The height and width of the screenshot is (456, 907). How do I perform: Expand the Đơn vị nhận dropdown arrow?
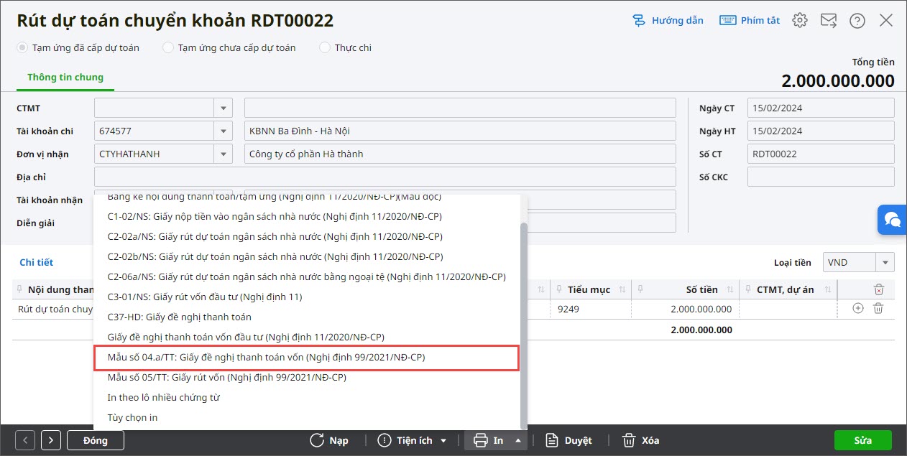point(224,154)
